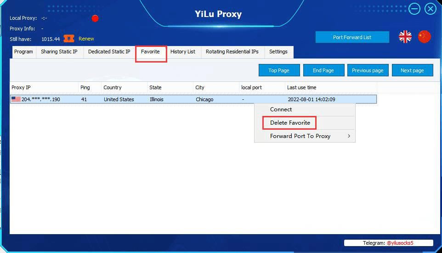Viewport: 442px width, 253px height.
Task: Click the US flag icon in proxy row
Action: click(x=16, y=99)
